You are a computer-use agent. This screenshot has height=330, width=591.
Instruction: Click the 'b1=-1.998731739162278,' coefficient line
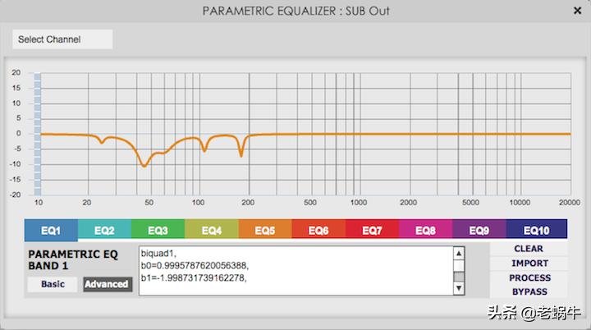tap(194, 278)
